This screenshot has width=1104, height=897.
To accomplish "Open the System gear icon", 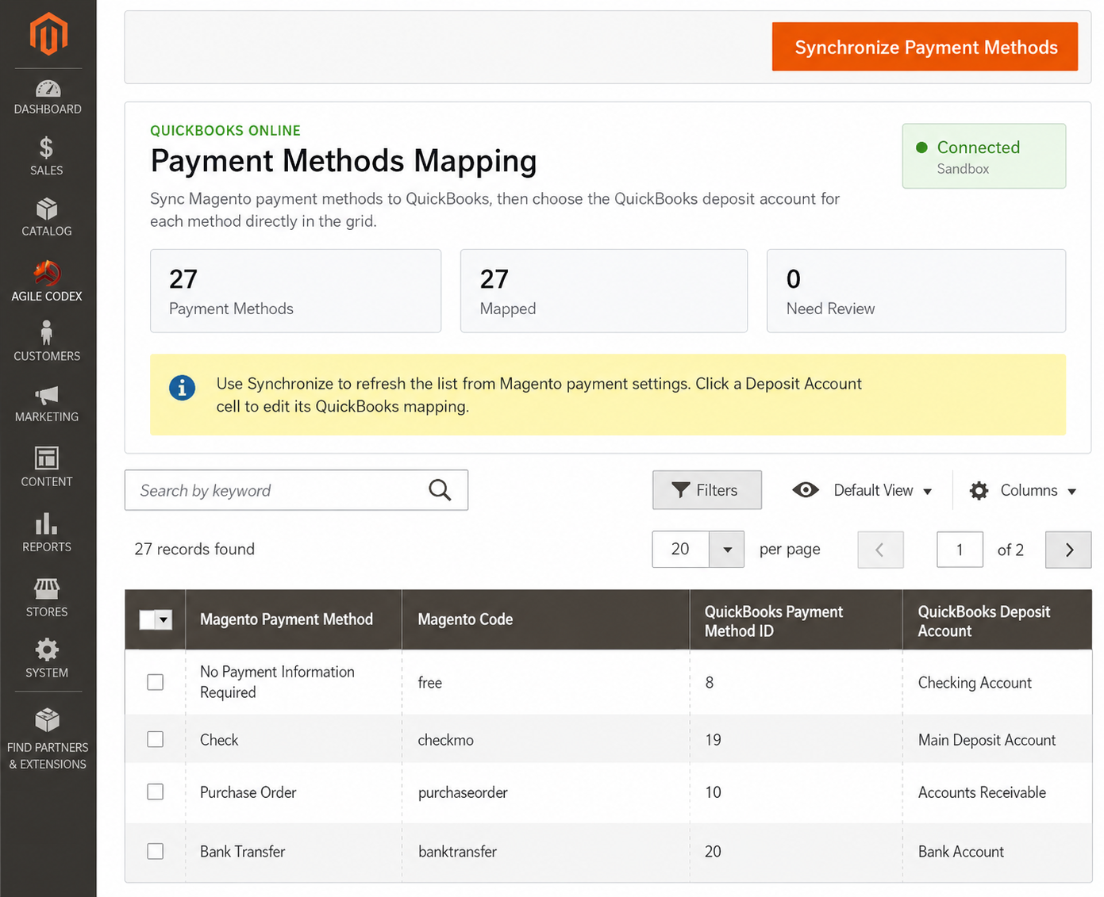I will coord(47,650).
